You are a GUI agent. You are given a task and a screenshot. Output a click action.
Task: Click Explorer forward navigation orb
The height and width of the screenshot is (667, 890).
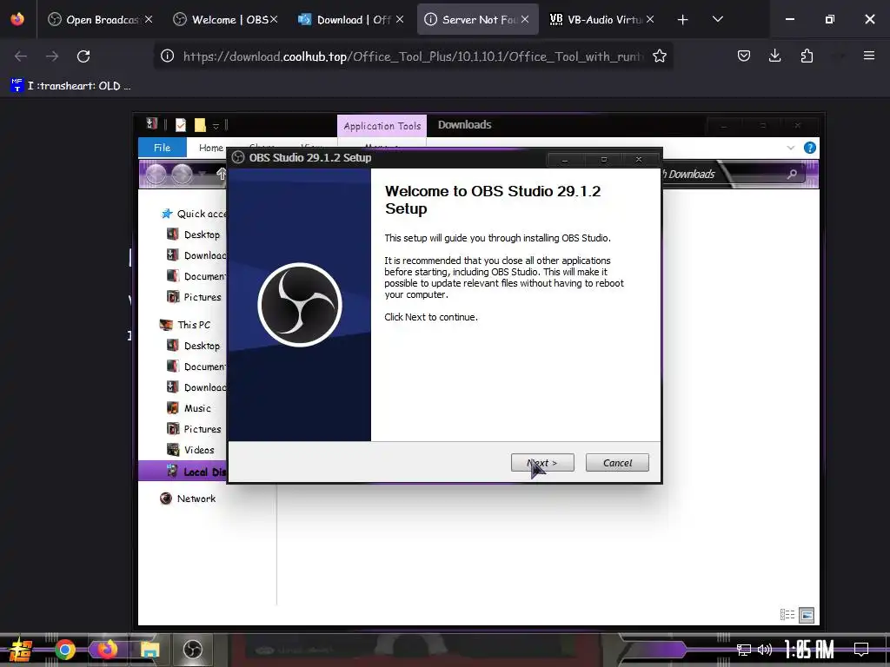tap(183, 174)
